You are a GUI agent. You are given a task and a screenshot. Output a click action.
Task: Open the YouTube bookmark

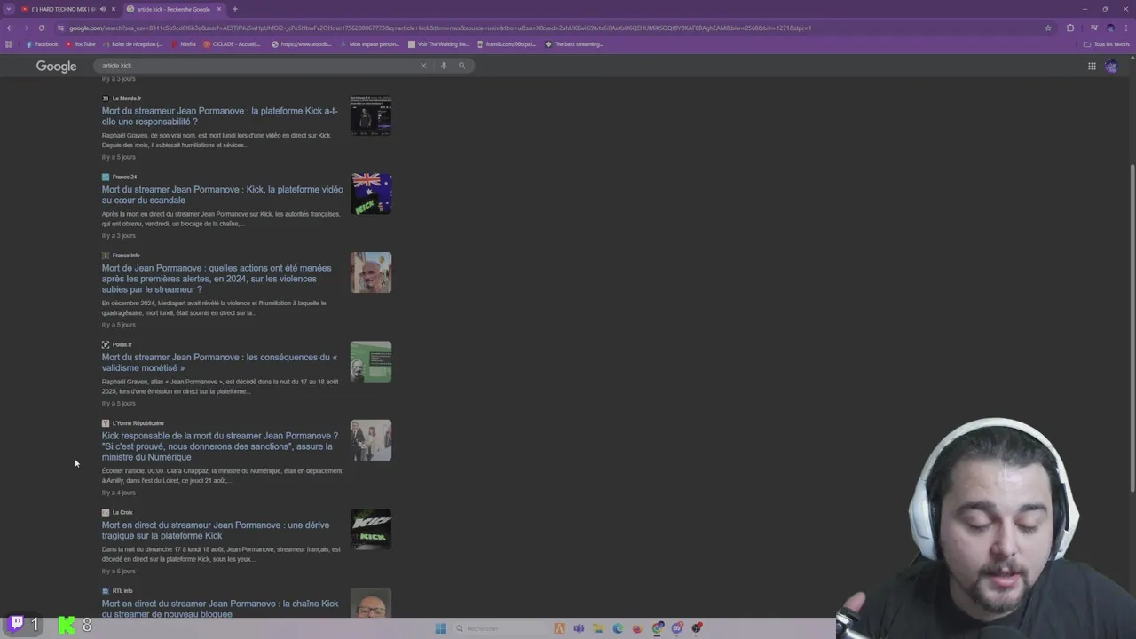tap(80, 44)
